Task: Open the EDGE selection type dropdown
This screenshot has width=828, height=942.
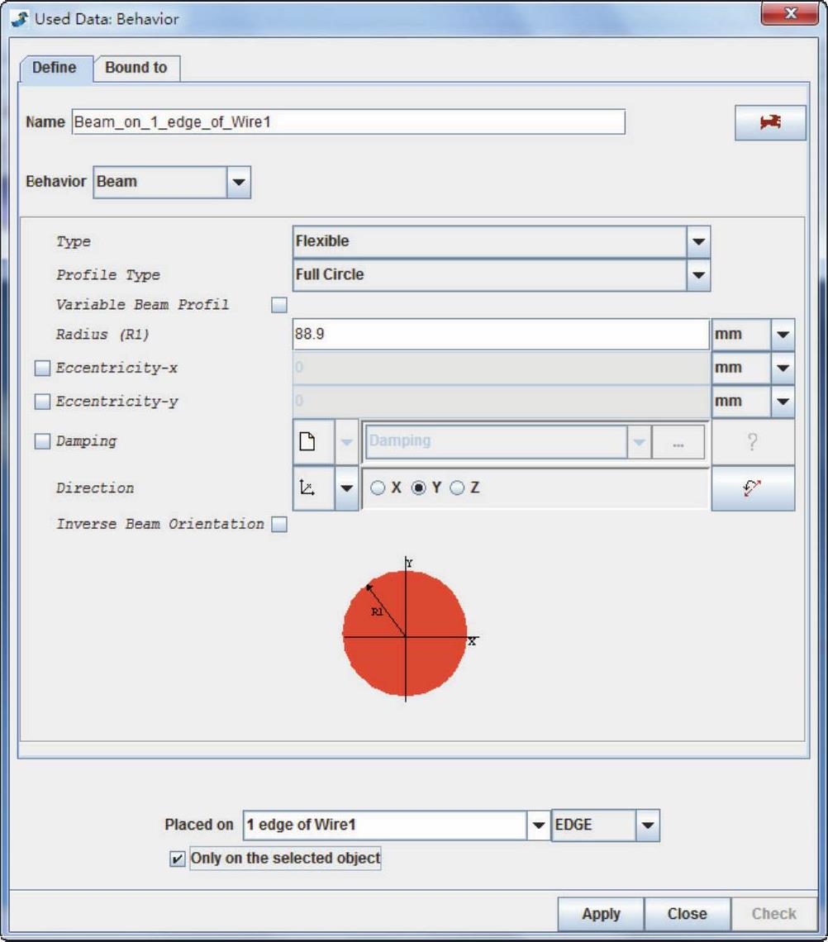Action: pyautogui.click(x=647, y=825)
